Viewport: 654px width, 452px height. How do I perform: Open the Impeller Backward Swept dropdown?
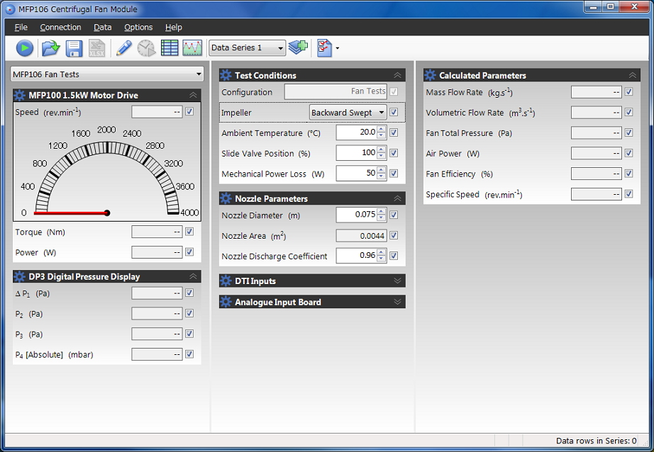click(348, 113)
